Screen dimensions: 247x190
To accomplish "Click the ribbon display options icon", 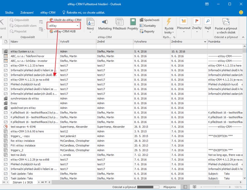I will (x=207, y=4).
